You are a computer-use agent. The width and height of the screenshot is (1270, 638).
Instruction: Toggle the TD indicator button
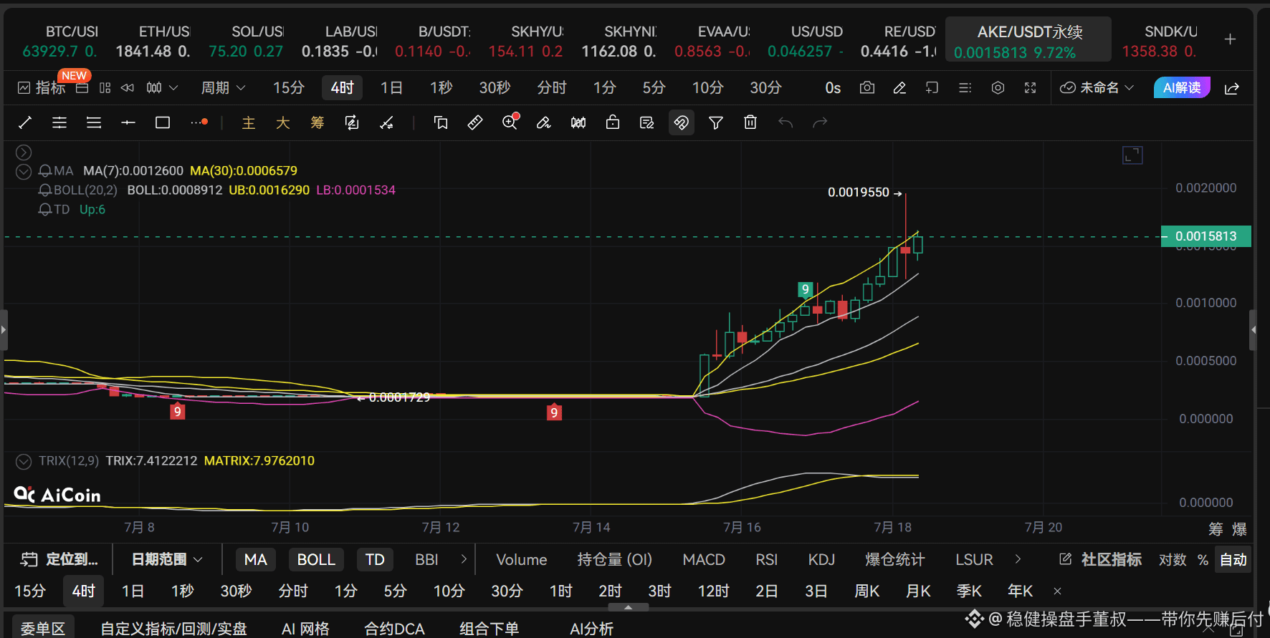click(x=375, y=559)
